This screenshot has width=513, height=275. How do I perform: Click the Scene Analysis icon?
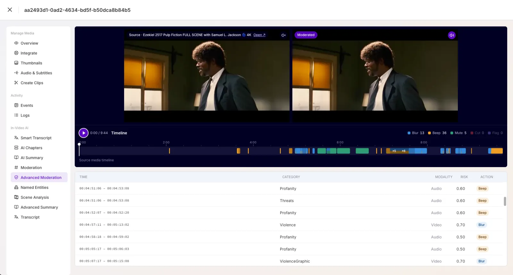(16, 197)
